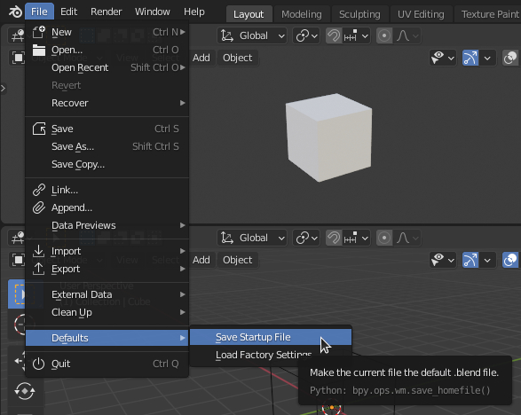The image size is (521, 415).
Task: Toggle show gizmo button in top viewport
Action: tap(470, 59)
